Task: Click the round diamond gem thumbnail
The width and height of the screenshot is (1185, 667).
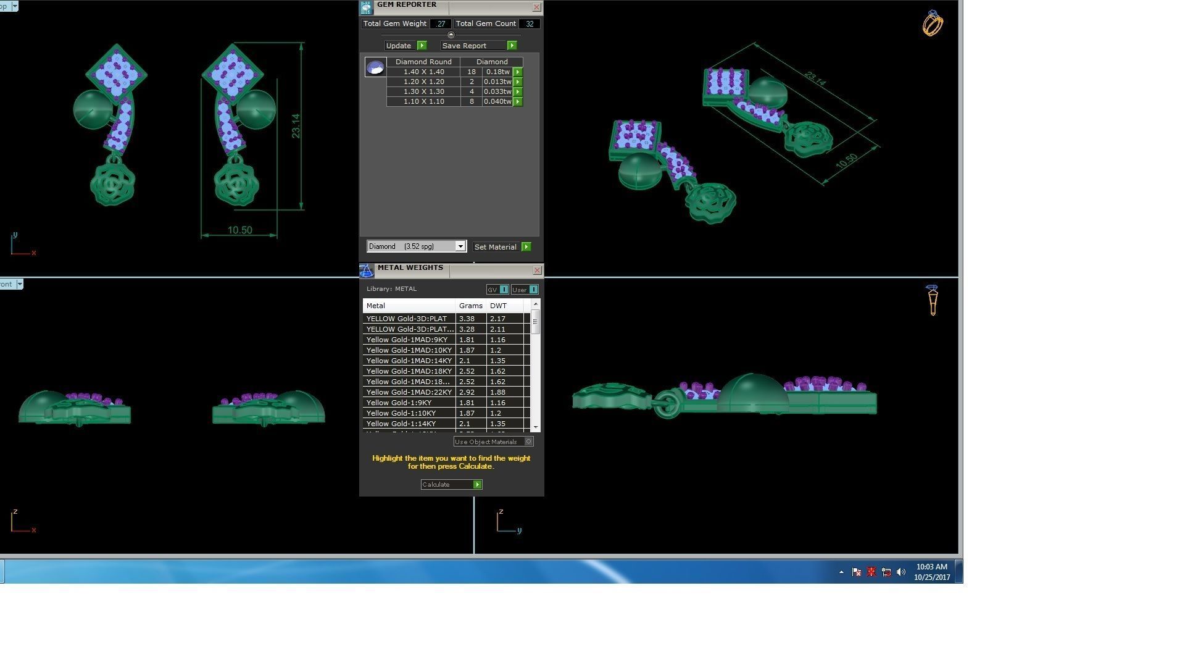Action: (x=375, y=67)
